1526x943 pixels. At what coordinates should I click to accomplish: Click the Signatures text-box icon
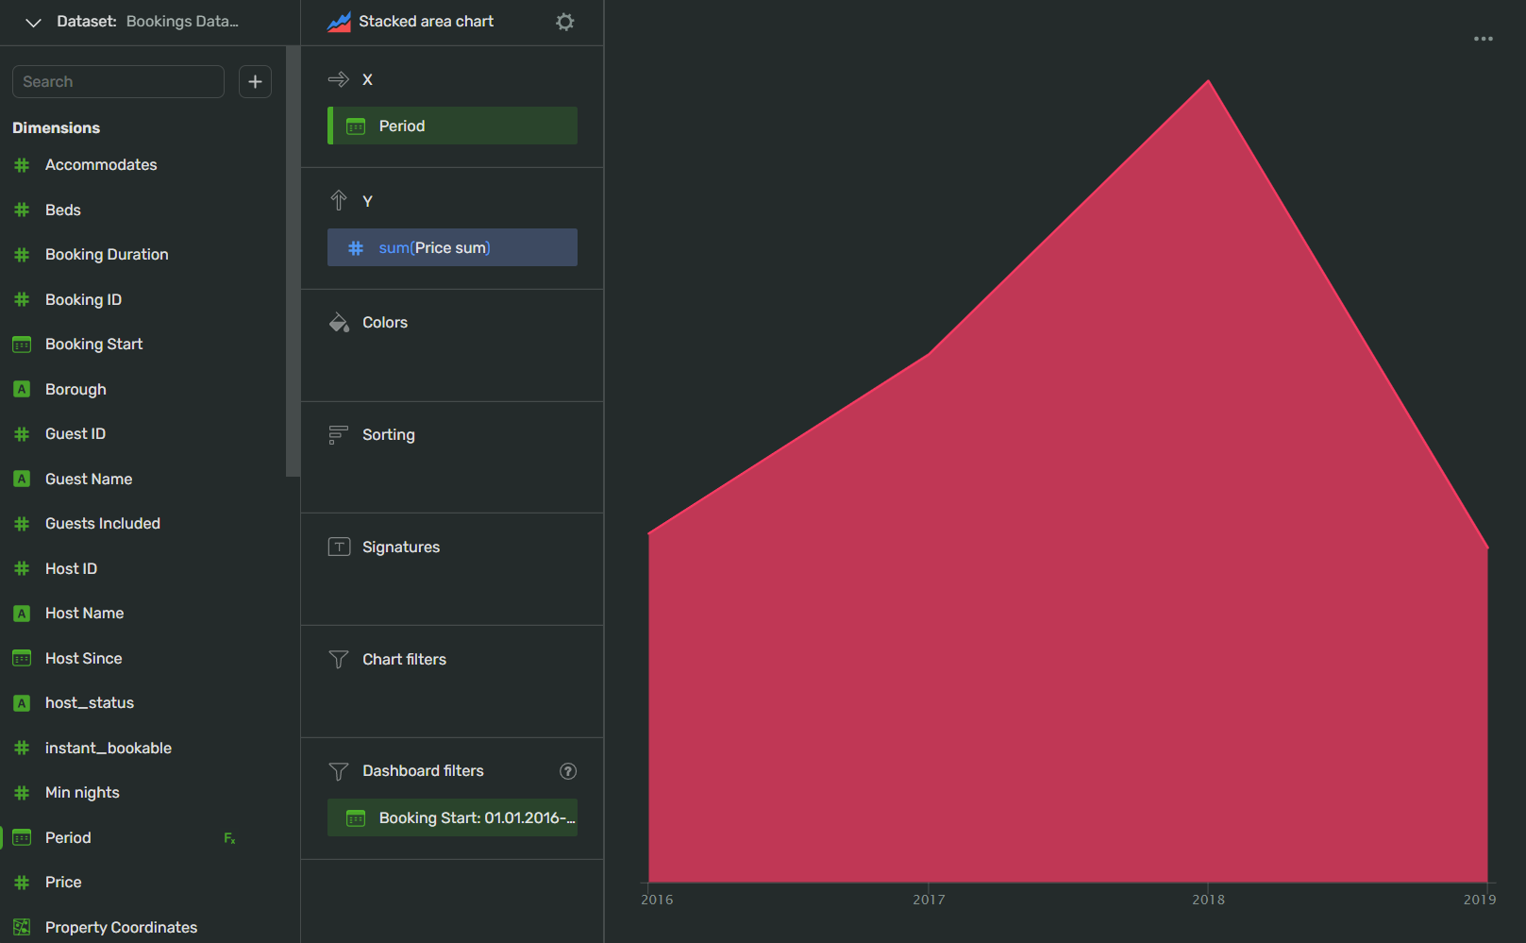[x=339, y=547]
